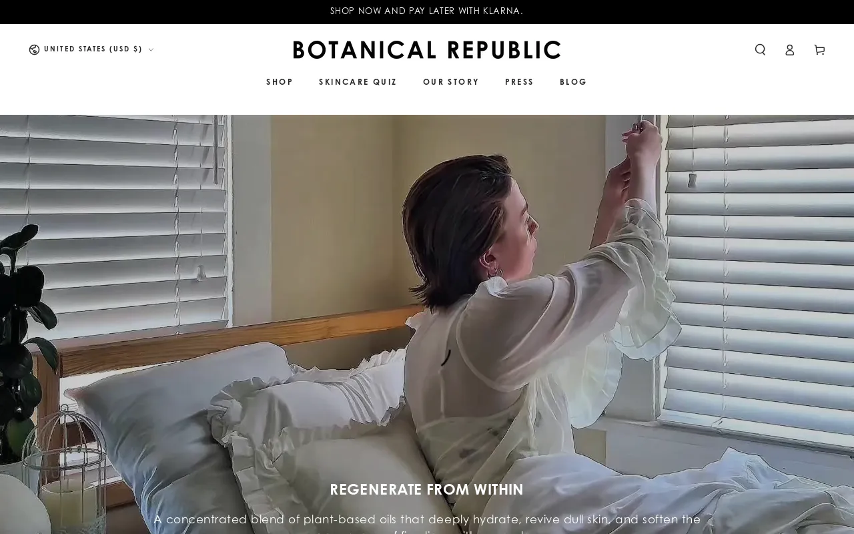Expand the United States (USD $) country selector
854x534 pixels.
coord(91,49)
